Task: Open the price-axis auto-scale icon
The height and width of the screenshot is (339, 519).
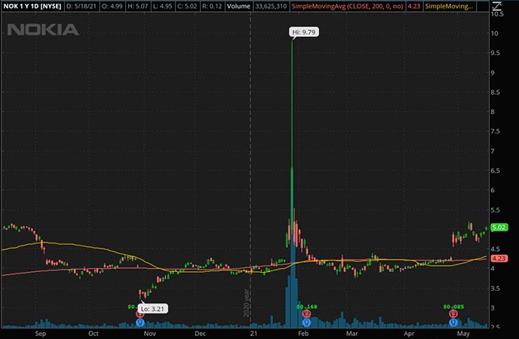Action: [x=496, y=6]
